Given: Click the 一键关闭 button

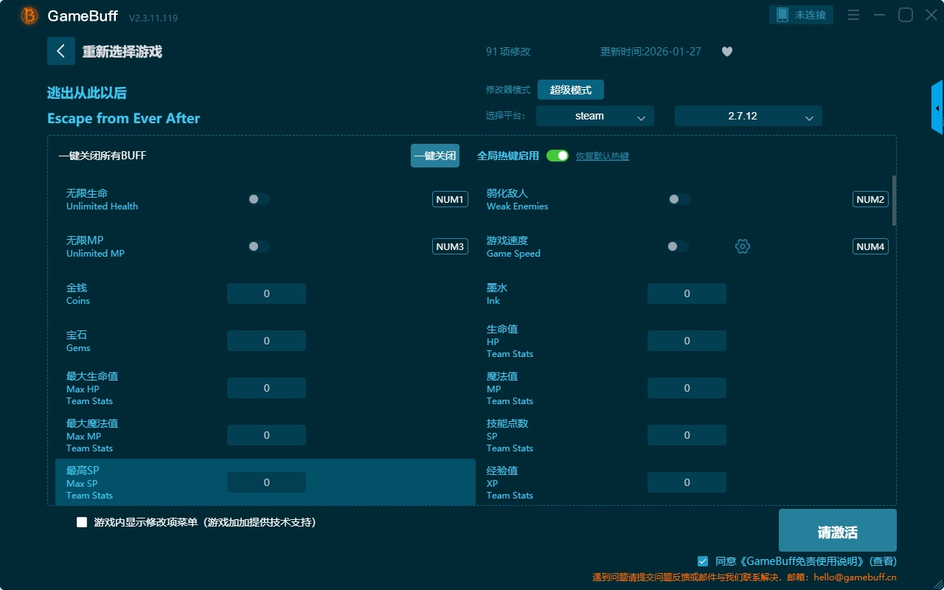Looking at the screenshot, I should tap(434, 156).
